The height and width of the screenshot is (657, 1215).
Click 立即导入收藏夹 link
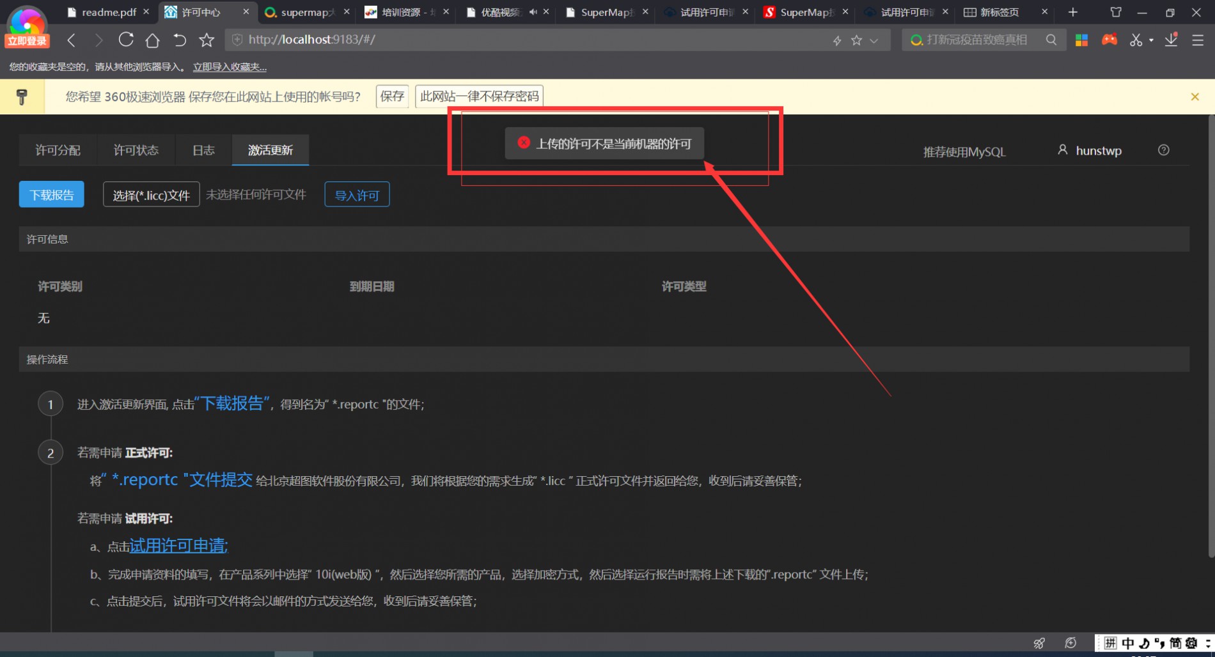pos(230,67)
